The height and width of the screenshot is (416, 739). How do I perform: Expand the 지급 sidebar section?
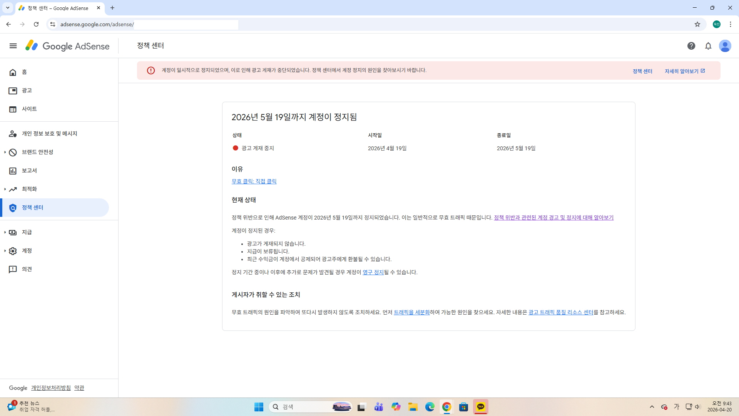tap(27, 232)
